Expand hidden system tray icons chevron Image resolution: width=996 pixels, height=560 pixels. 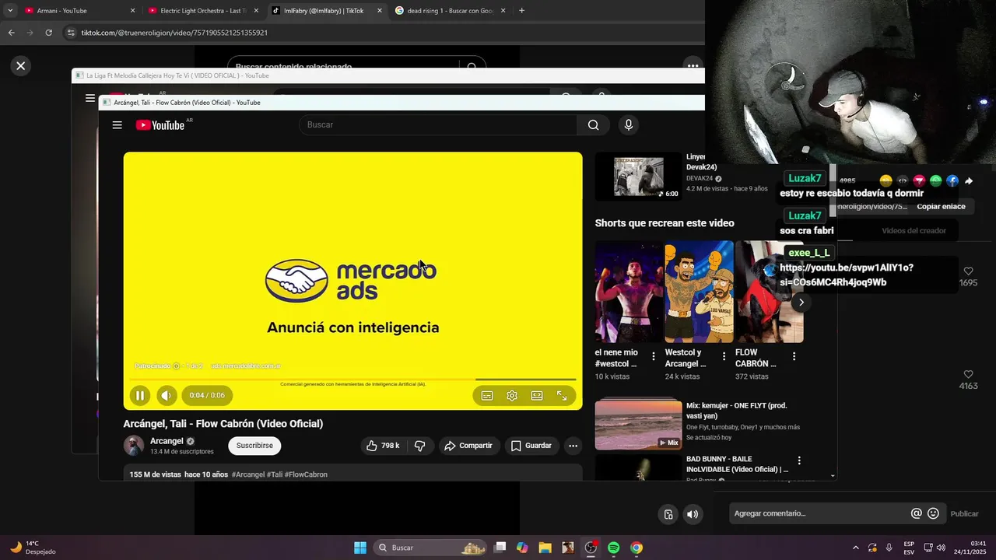click(x=856, y=548)
